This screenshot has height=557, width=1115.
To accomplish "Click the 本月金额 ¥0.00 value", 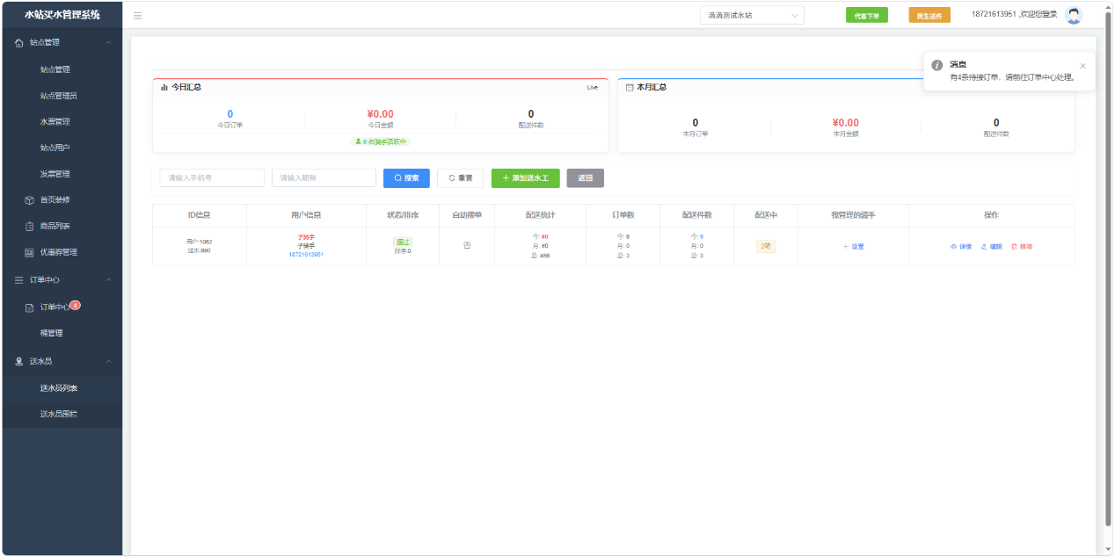I will coord(845,123).
